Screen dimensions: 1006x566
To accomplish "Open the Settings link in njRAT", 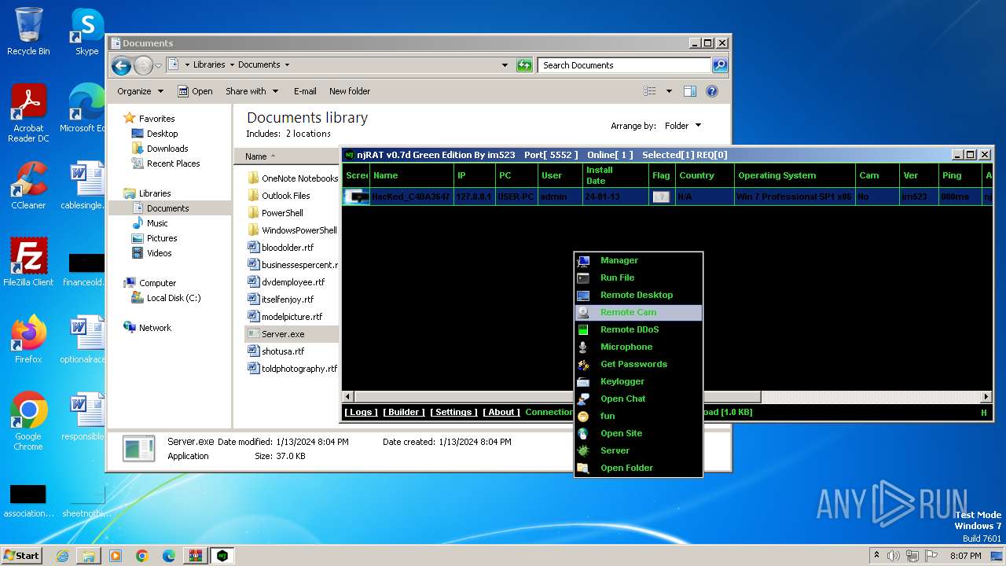I will 453,412.
